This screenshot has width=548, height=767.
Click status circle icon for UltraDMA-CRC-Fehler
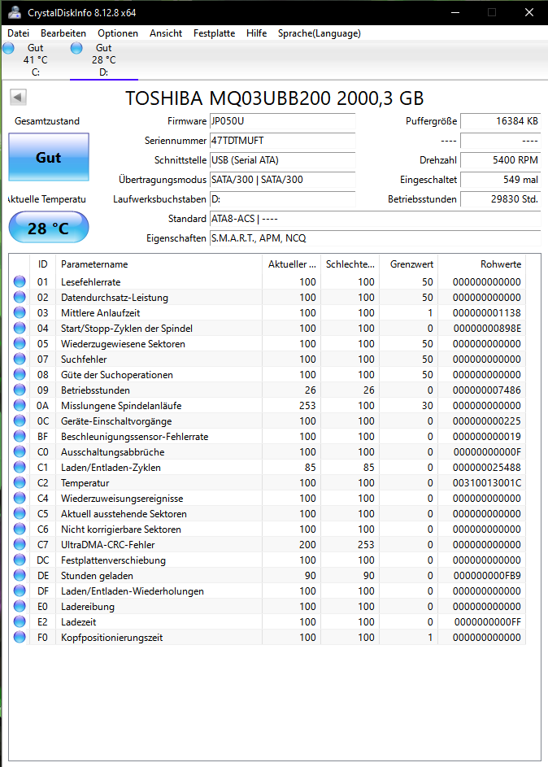click(20, 544)
